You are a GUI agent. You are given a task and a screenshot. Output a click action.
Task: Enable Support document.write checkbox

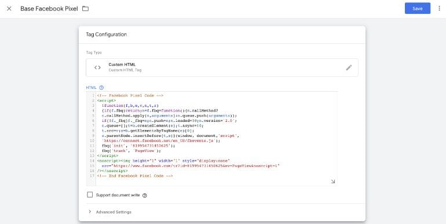[x=90, y=195]
